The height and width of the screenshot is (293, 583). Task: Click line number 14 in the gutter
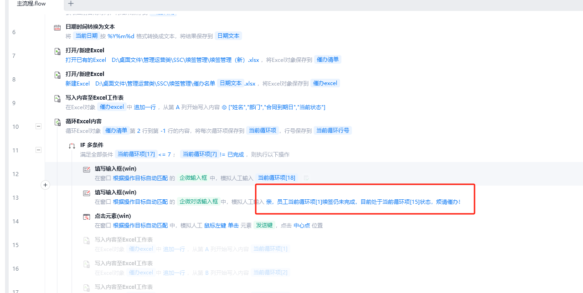point(15,221)
